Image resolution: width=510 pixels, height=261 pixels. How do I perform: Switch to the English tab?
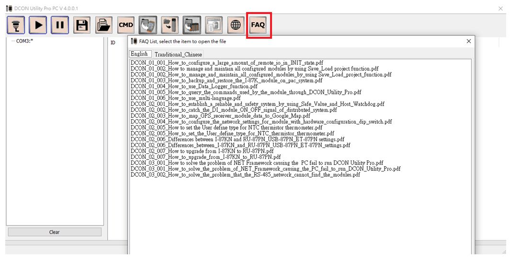(x=139, y=54)
